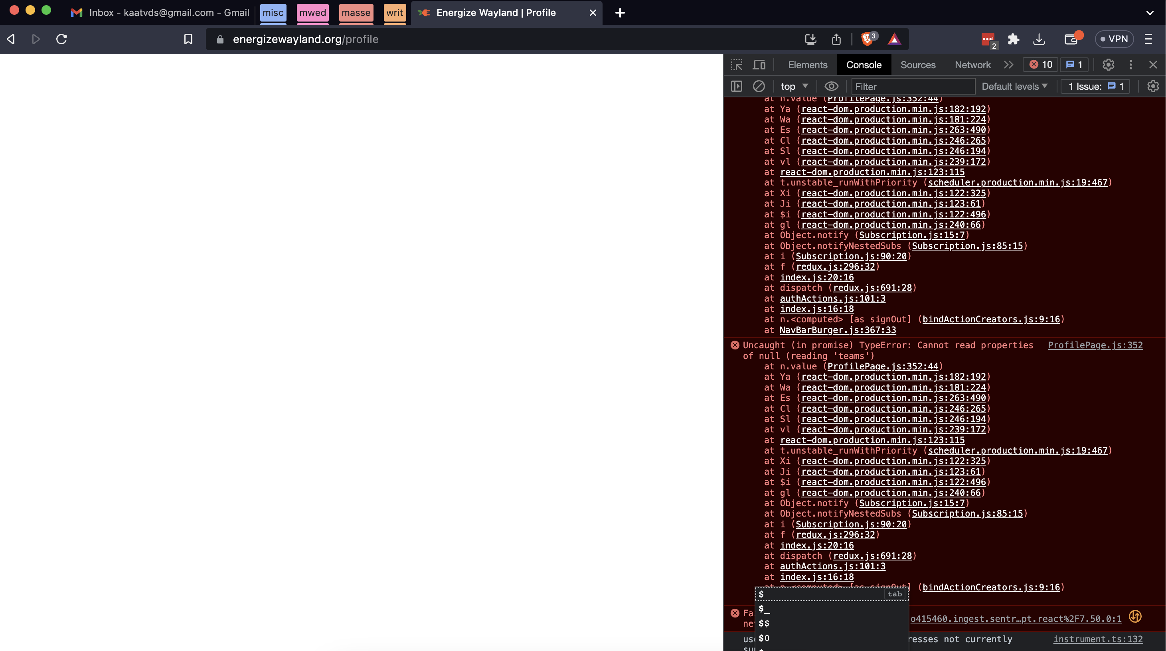Image resolution: width=1166 pixels, height=651 pixels.
Task: Open DevTools settings gear in the tab bar
Action: (1108, 65)
